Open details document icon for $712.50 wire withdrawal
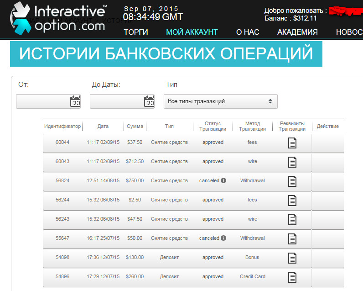 pos(292,162)
